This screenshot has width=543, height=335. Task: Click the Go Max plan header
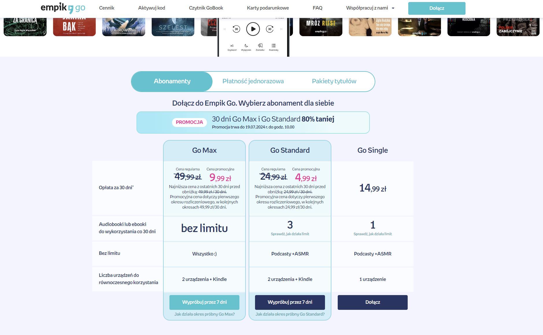pyautogui.click(x=204, y=150)
